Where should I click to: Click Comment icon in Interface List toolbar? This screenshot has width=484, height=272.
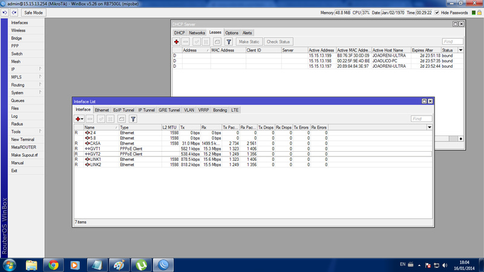pos(122,118)
